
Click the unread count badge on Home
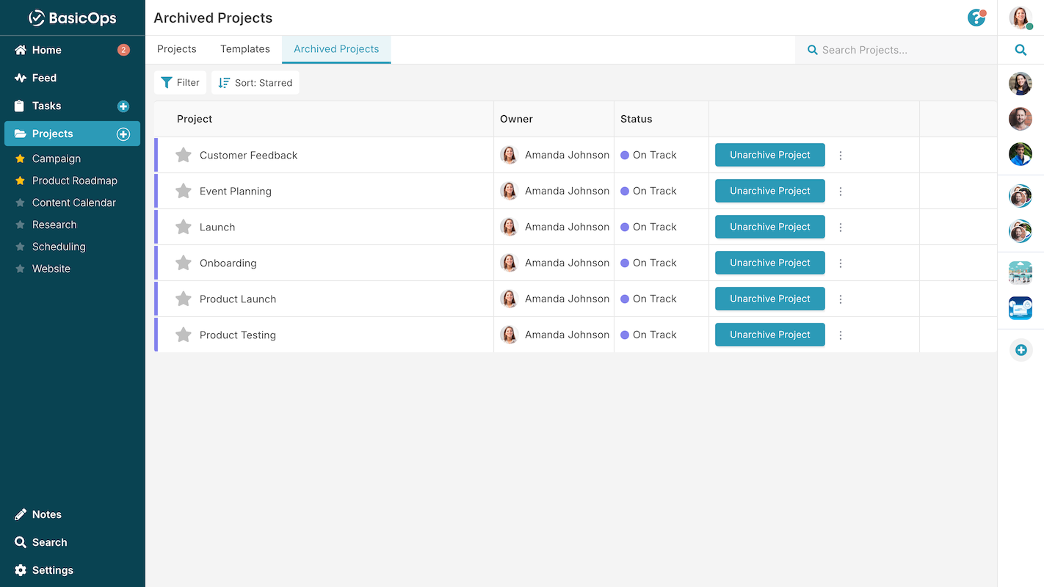pos(122,50)
